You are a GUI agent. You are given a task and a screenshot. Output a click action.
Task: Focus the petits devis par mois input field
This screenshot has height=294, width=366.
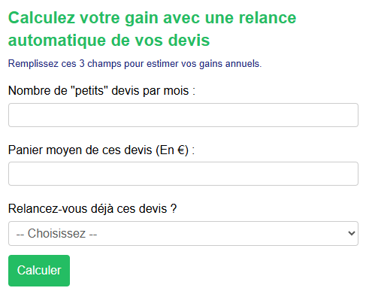click(x=183, y=115)
